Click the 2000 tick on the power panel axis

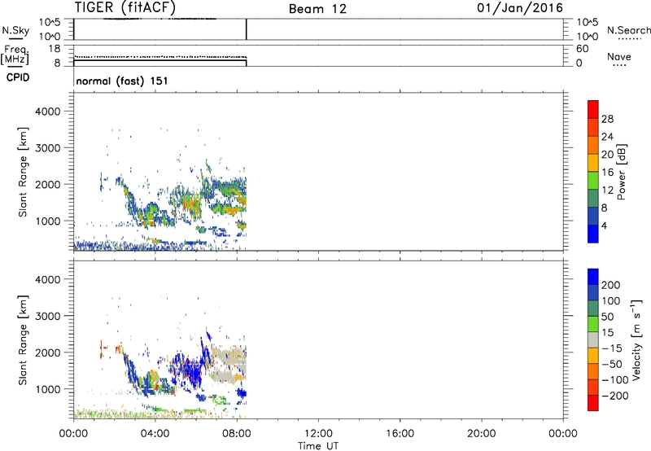tap(48, 184)
